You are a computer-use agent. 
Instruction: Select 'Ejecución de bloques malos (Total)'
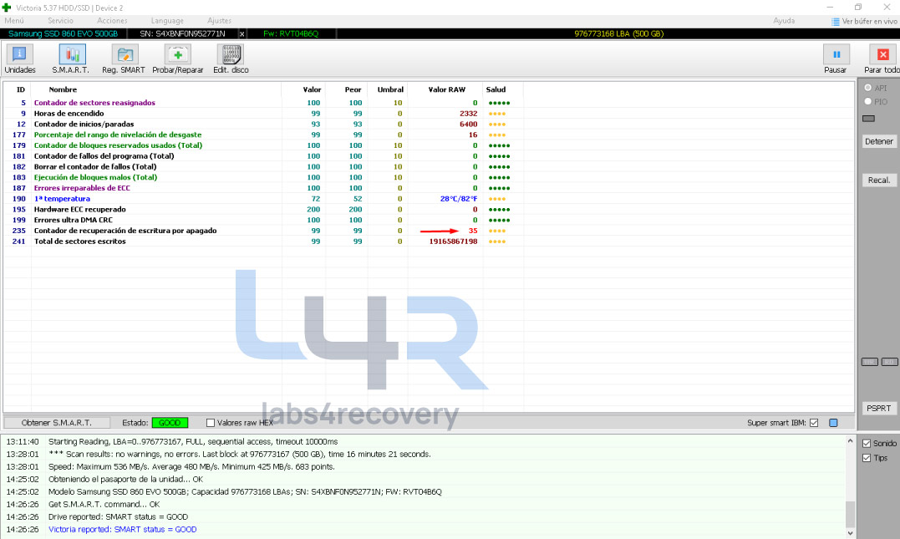pyautogui.click(x=263, y=177)
